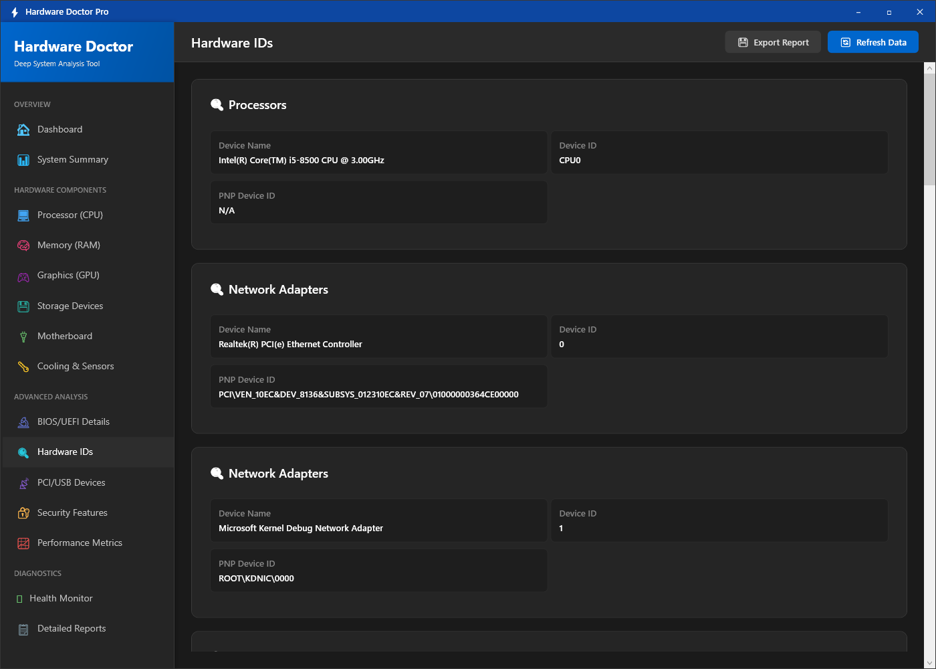Click the Storage Devices floppy disk icon
This screenshot has width=936, height=669.
coord(23,306)
